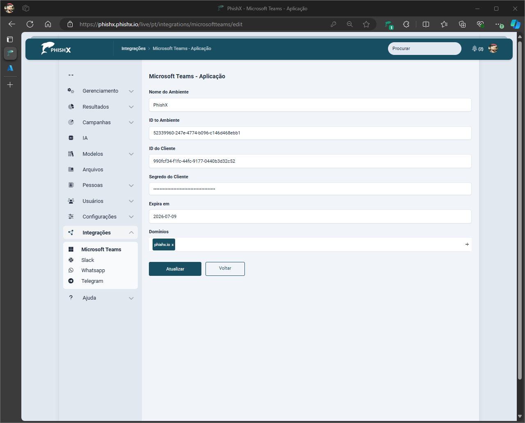Click the Resultados pie chart icon

coord(71,107)
